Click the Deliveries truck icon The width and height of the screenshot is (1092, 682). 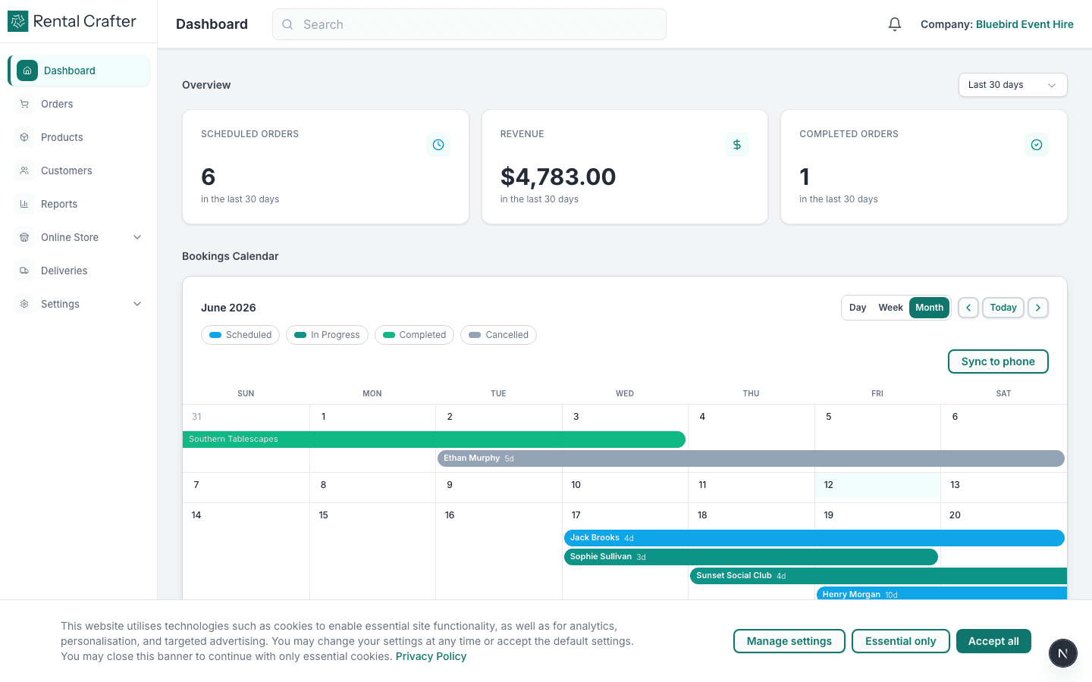(x=24, y=271)
